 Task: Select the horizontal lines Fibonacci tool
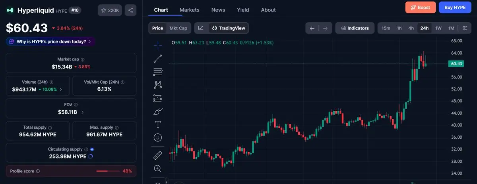click(158, 72)
